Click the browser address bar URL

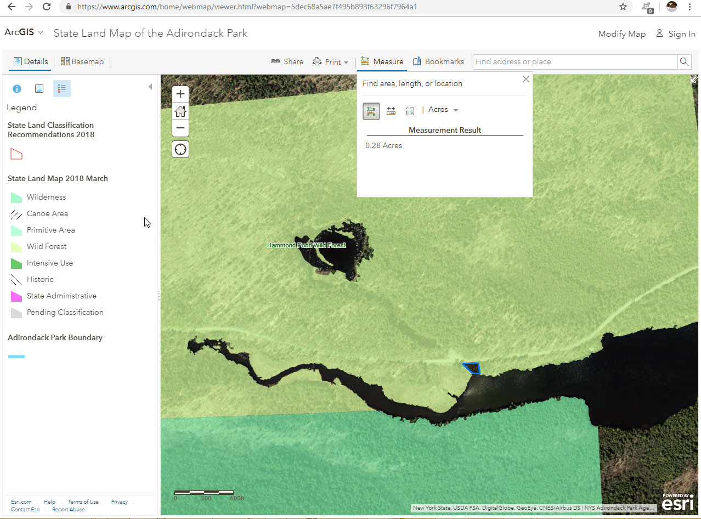[247, 7]
